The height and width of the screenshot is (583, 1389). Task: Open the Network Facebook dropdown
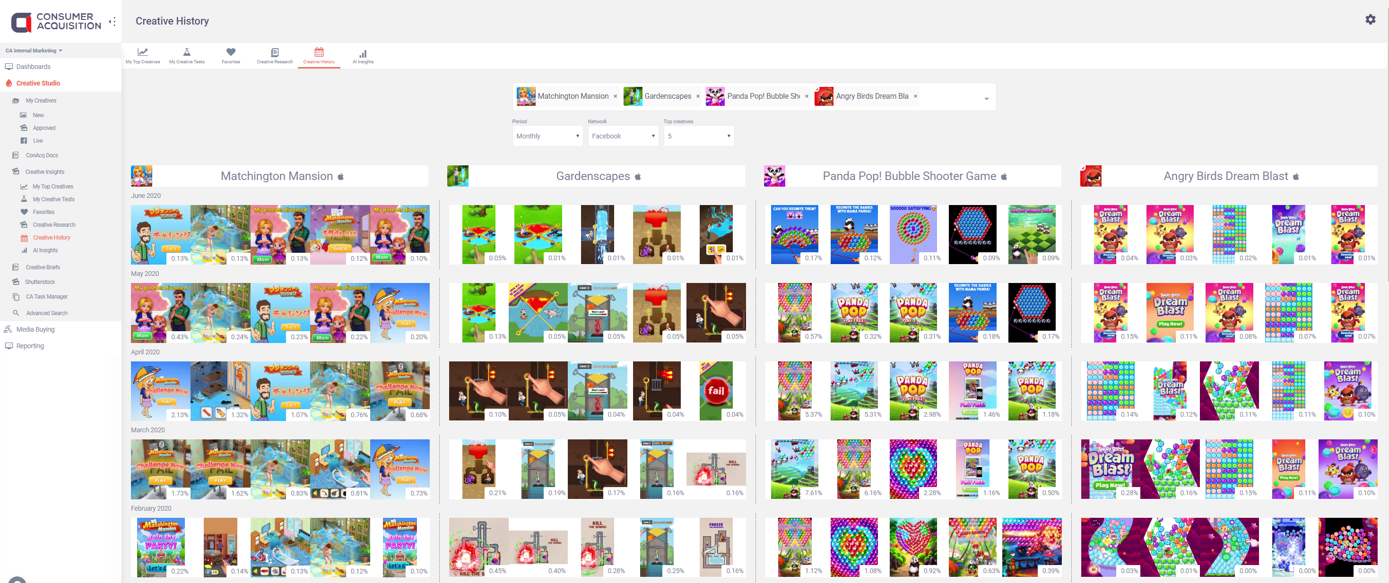623,136
